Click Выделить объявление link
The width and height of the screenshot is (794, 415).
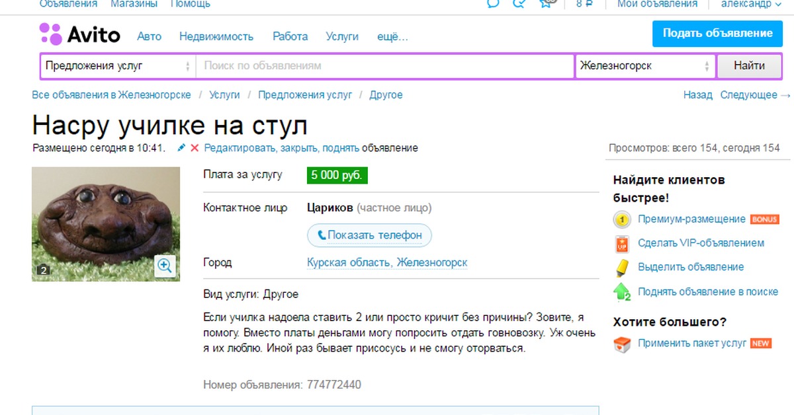pyautogui.click(x=691, y=267)
